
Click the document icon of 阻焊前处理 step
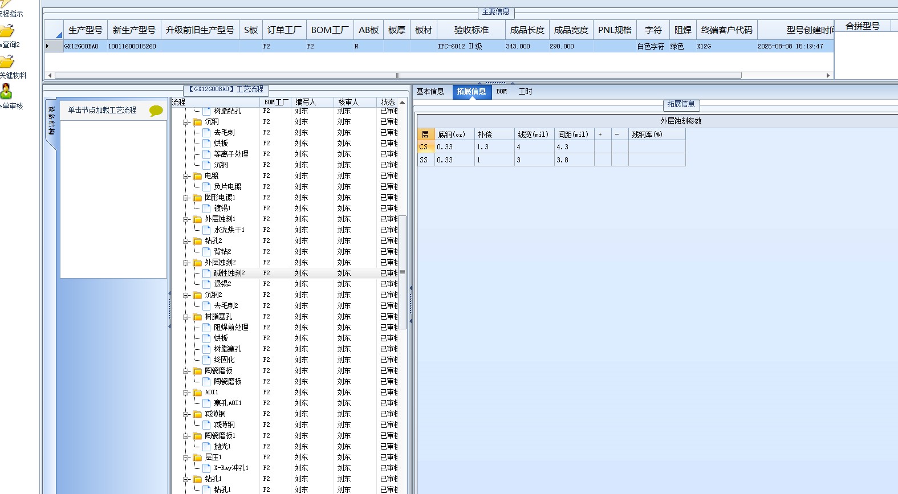(x=207, y=328)
